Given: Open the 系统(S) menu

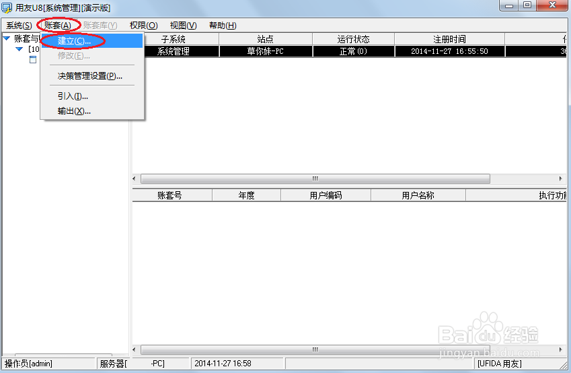Looking at the screenshot, I should (19, 26).
